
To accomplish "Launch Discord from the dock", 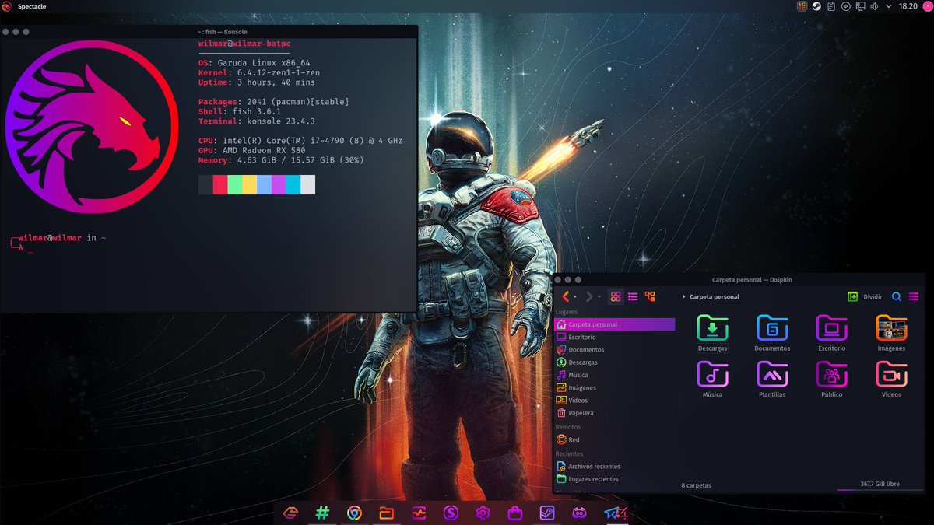I will (x=578, y=513).
